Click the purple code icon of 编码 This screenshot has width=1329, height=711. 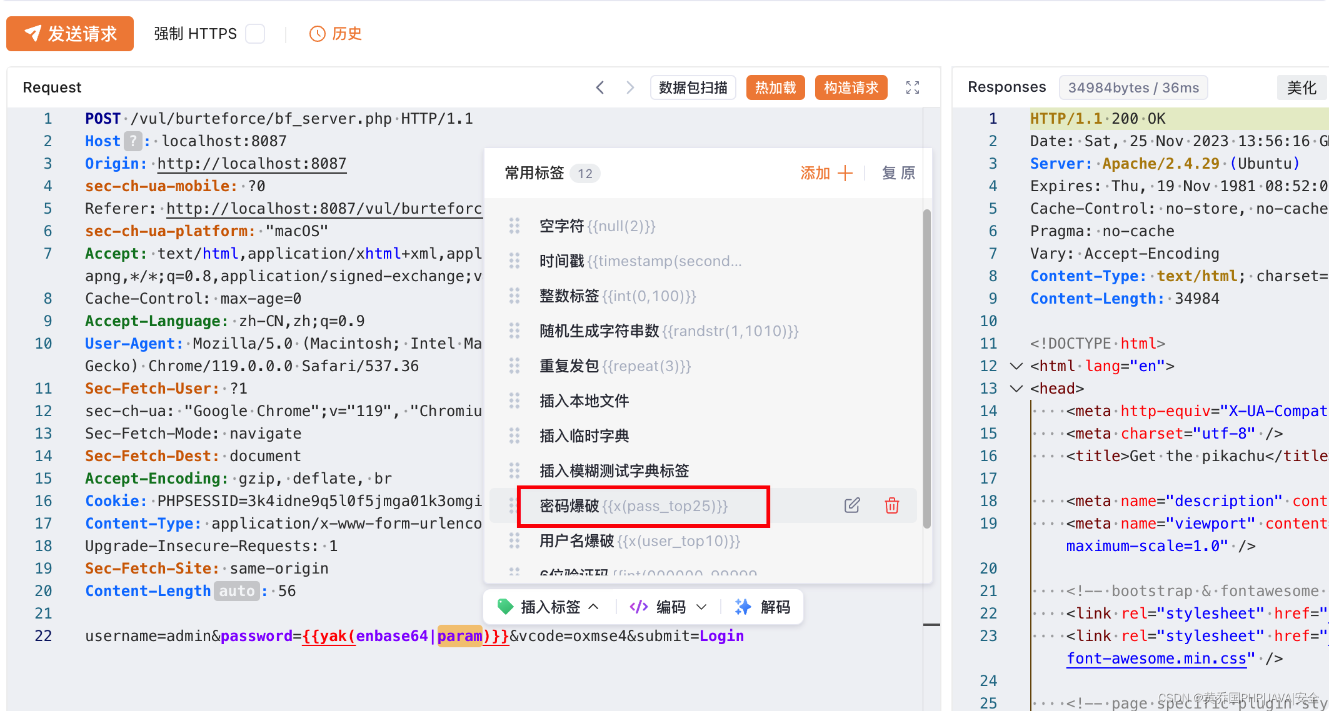tap(639, 607)
